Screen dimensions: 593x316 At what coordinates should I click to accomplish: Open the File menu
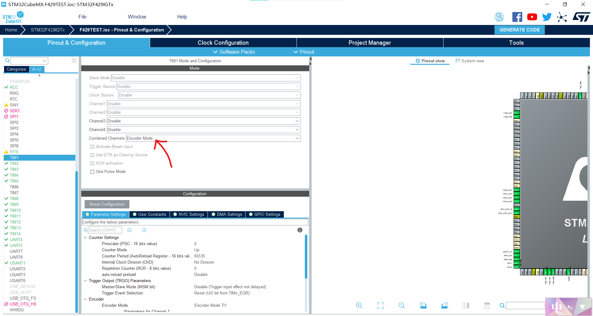tap(82, 17)
